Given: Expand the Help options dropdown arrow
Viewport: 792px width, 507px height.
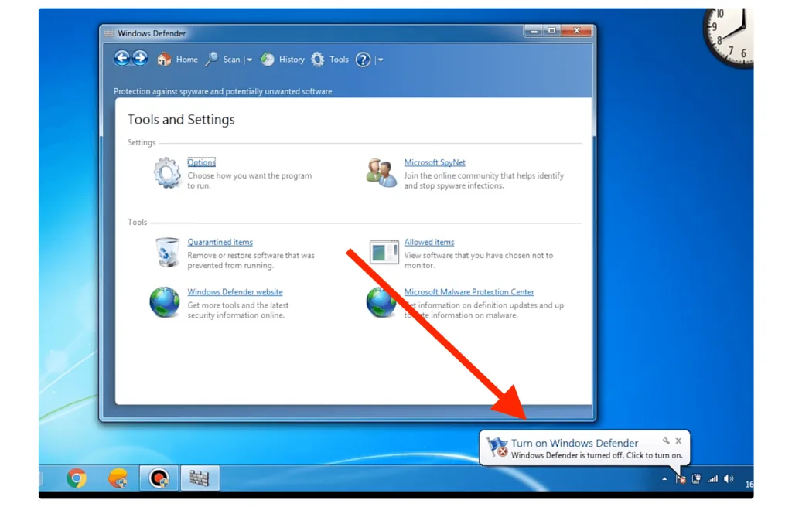Looking at the screenshot, I should coord(381,60).
